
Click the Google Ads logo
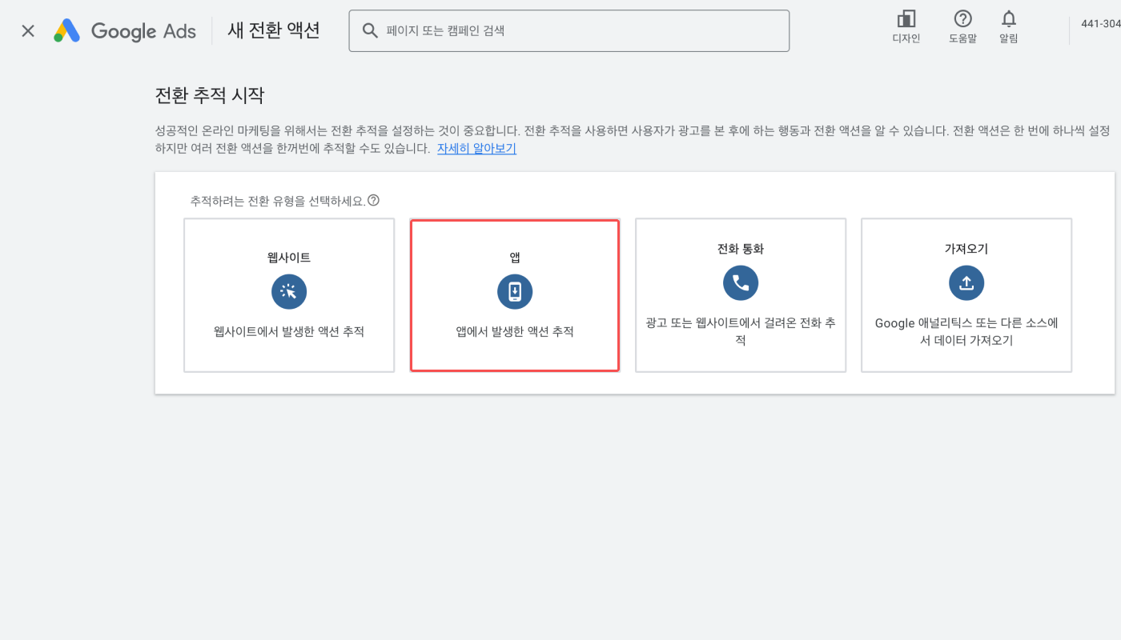[125, 31]
